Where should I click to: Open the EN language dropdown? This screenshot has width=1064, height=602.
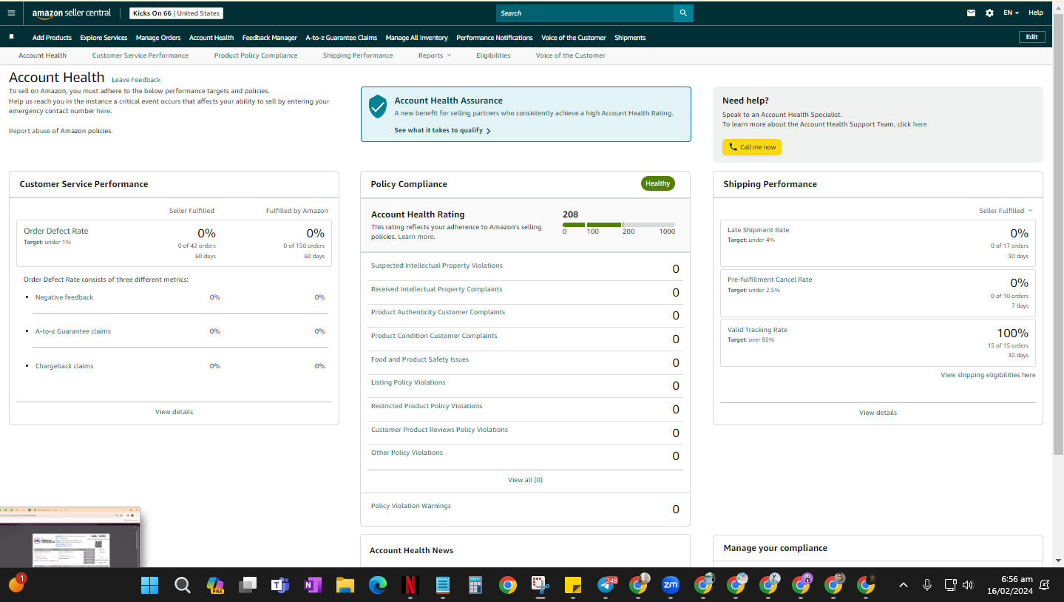[x=1011, y=13]
